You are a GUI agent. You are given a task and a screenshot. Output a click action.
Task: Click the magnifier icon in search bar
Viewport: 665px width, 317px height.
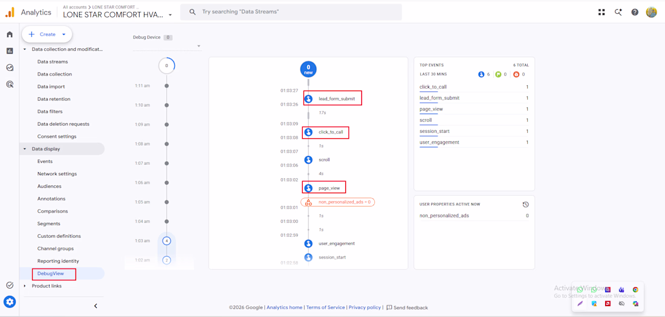click(x=192, y=12)
